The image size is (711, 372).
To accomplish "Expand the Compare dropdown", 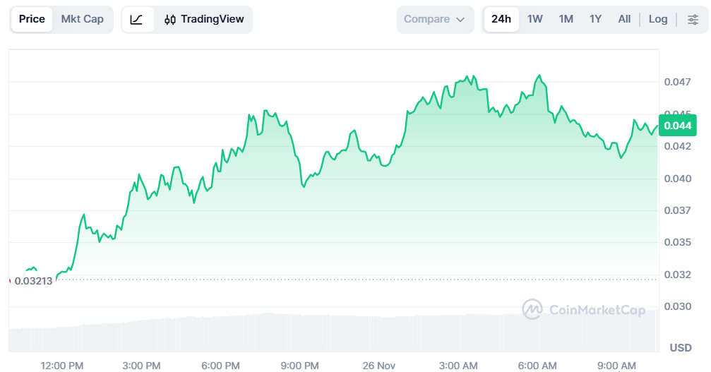I will click(434, 20).
